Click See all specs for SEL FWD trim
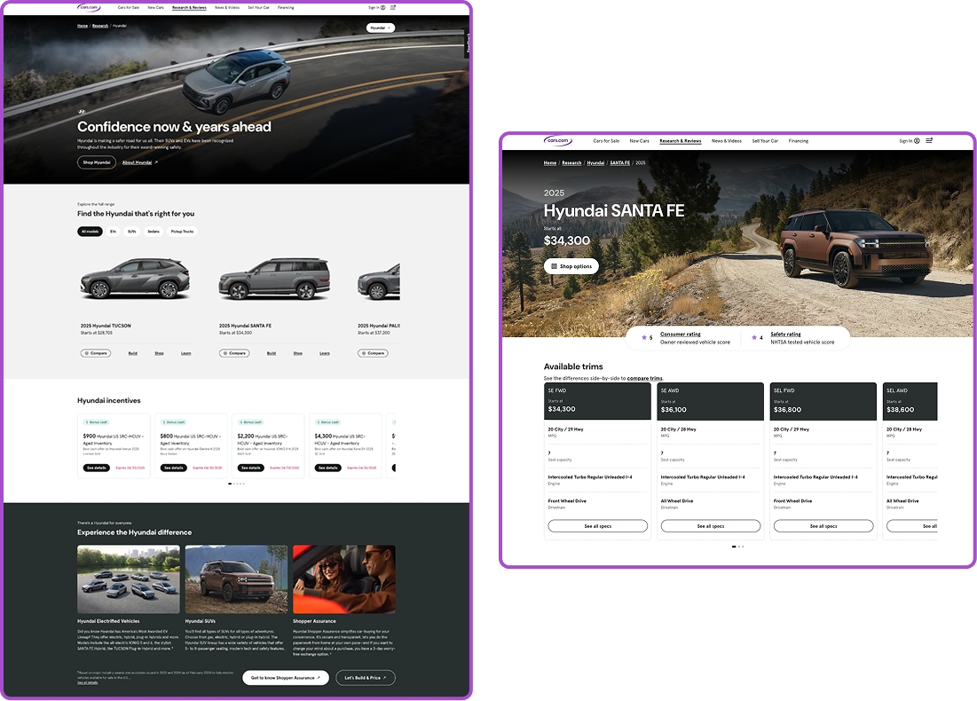The image size is (977, 701). pos(823,526)
